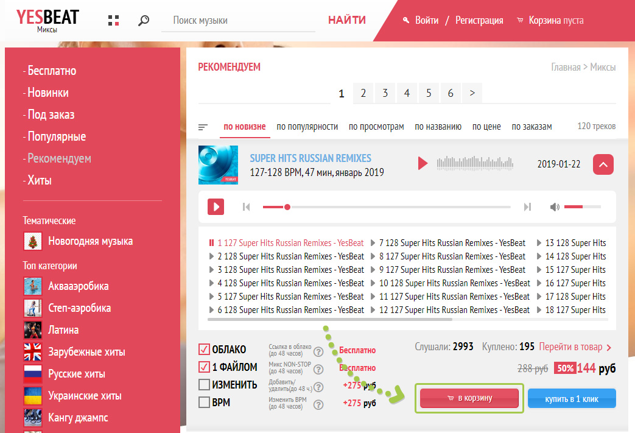Image resolution: width=635 pixels, height=433 pixels.
Task: Sort tracks by 'по популярности'
Action: (x=307, y=127)
